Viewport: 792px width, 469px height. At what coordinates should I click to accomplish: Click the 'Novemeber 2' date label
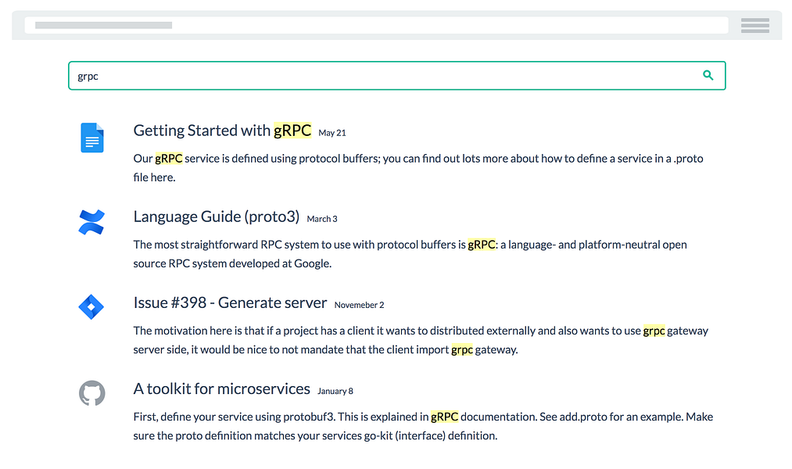point(359,305)
